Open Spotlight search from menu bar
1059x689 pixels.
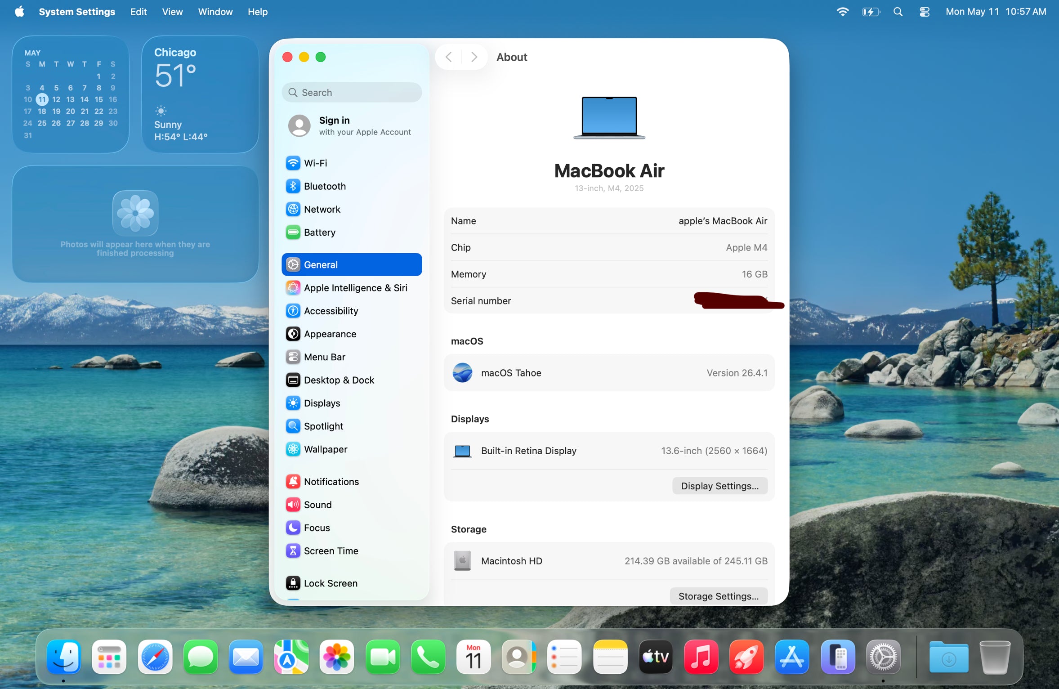tap(898, 12)
